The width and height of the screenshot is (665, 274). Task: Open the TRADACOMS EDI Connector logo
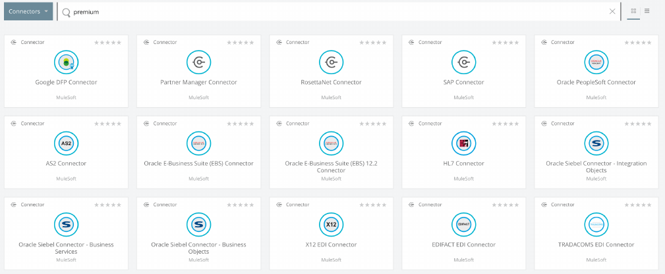click(596, 225)
